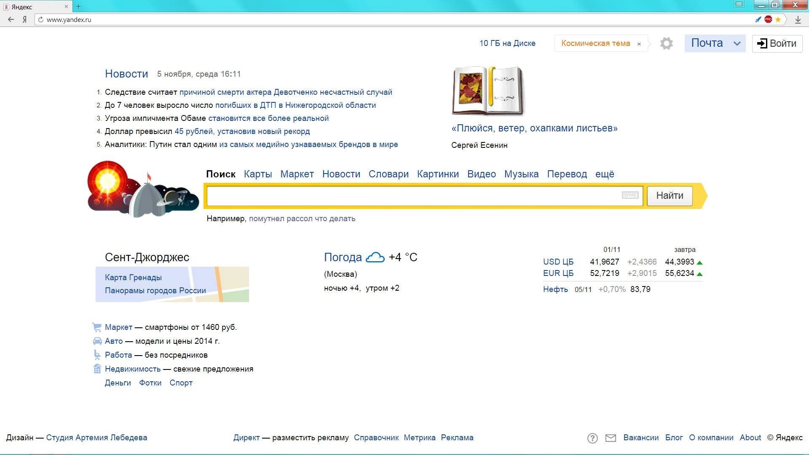This screenshot has width=809, height=455.
Task: Open the USD ЦБ rate link
Action: pos(558,262)
